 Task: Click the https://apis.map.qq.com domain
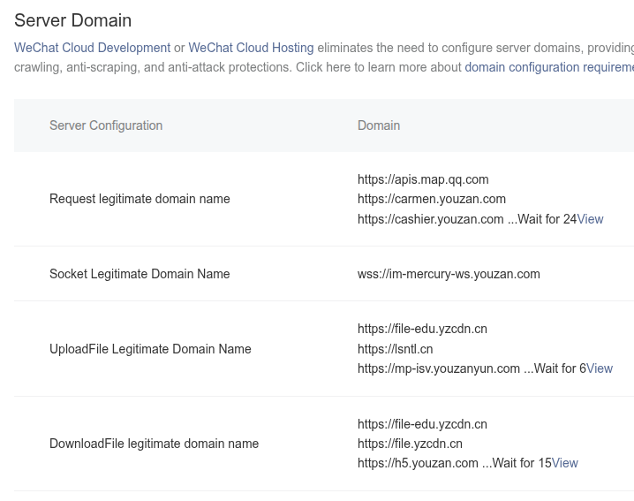click(423, 179)
